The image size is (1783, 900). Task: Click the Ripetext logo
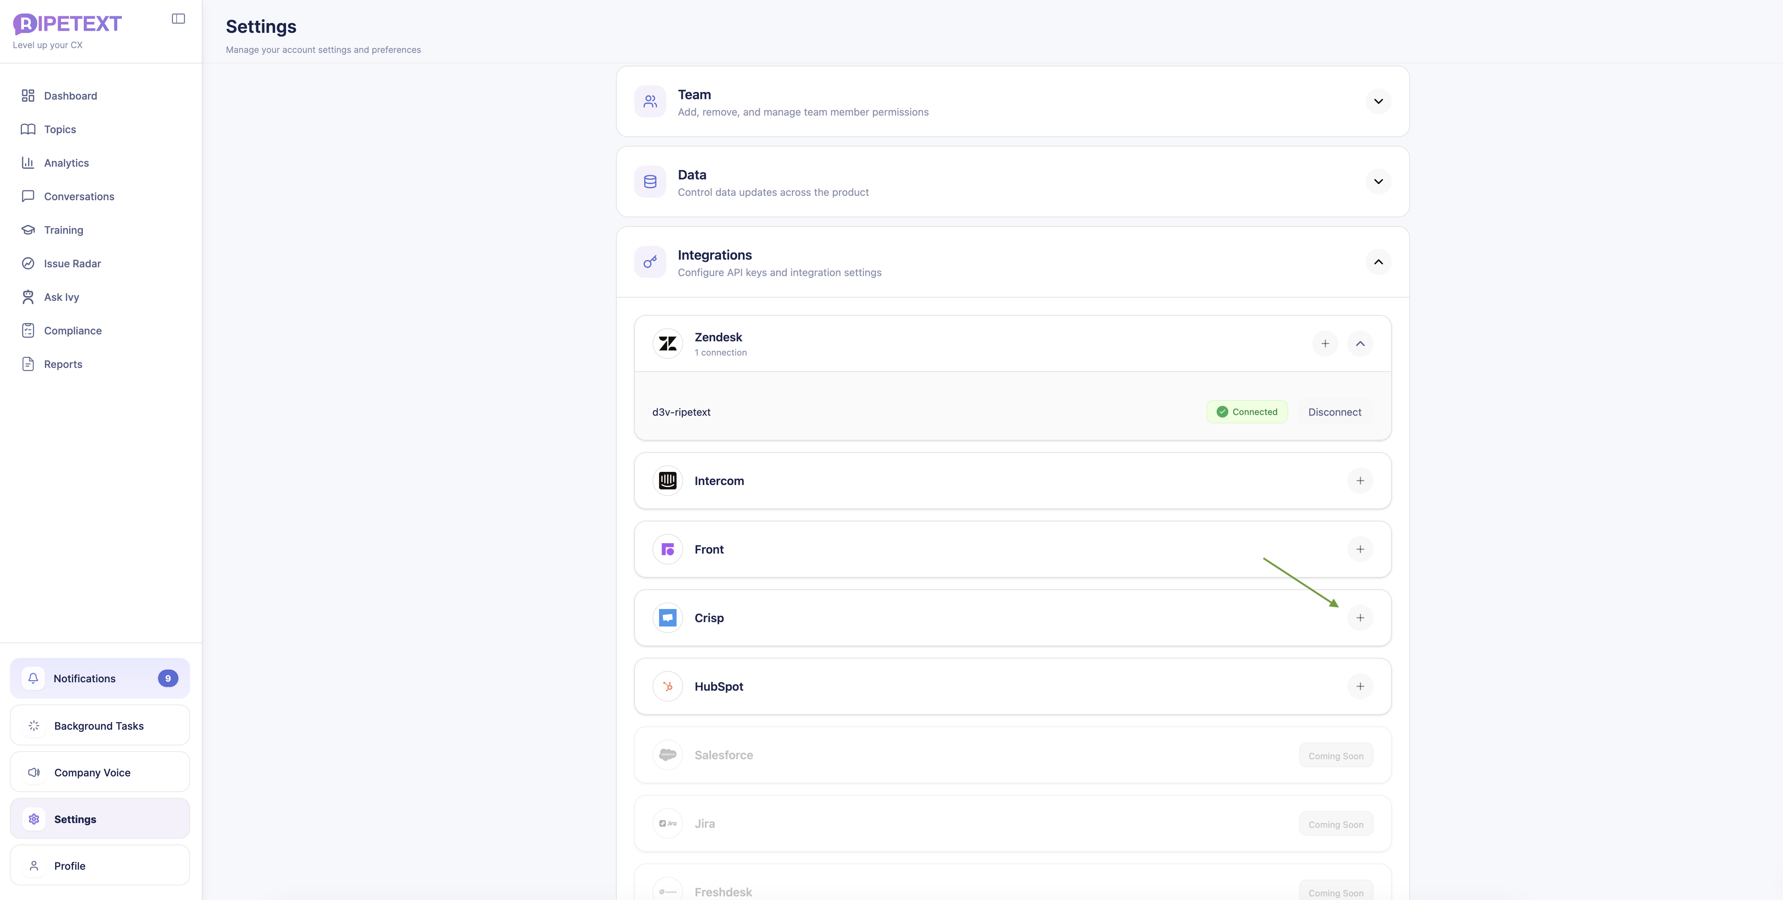click(67, 23)
